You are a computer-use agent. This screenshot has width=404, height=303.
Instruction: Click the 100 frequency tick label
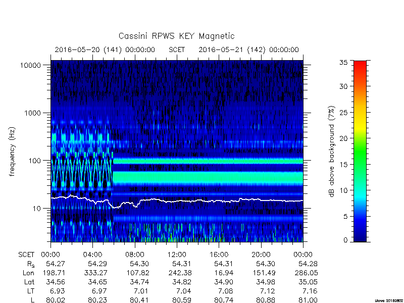click(35, 161)
